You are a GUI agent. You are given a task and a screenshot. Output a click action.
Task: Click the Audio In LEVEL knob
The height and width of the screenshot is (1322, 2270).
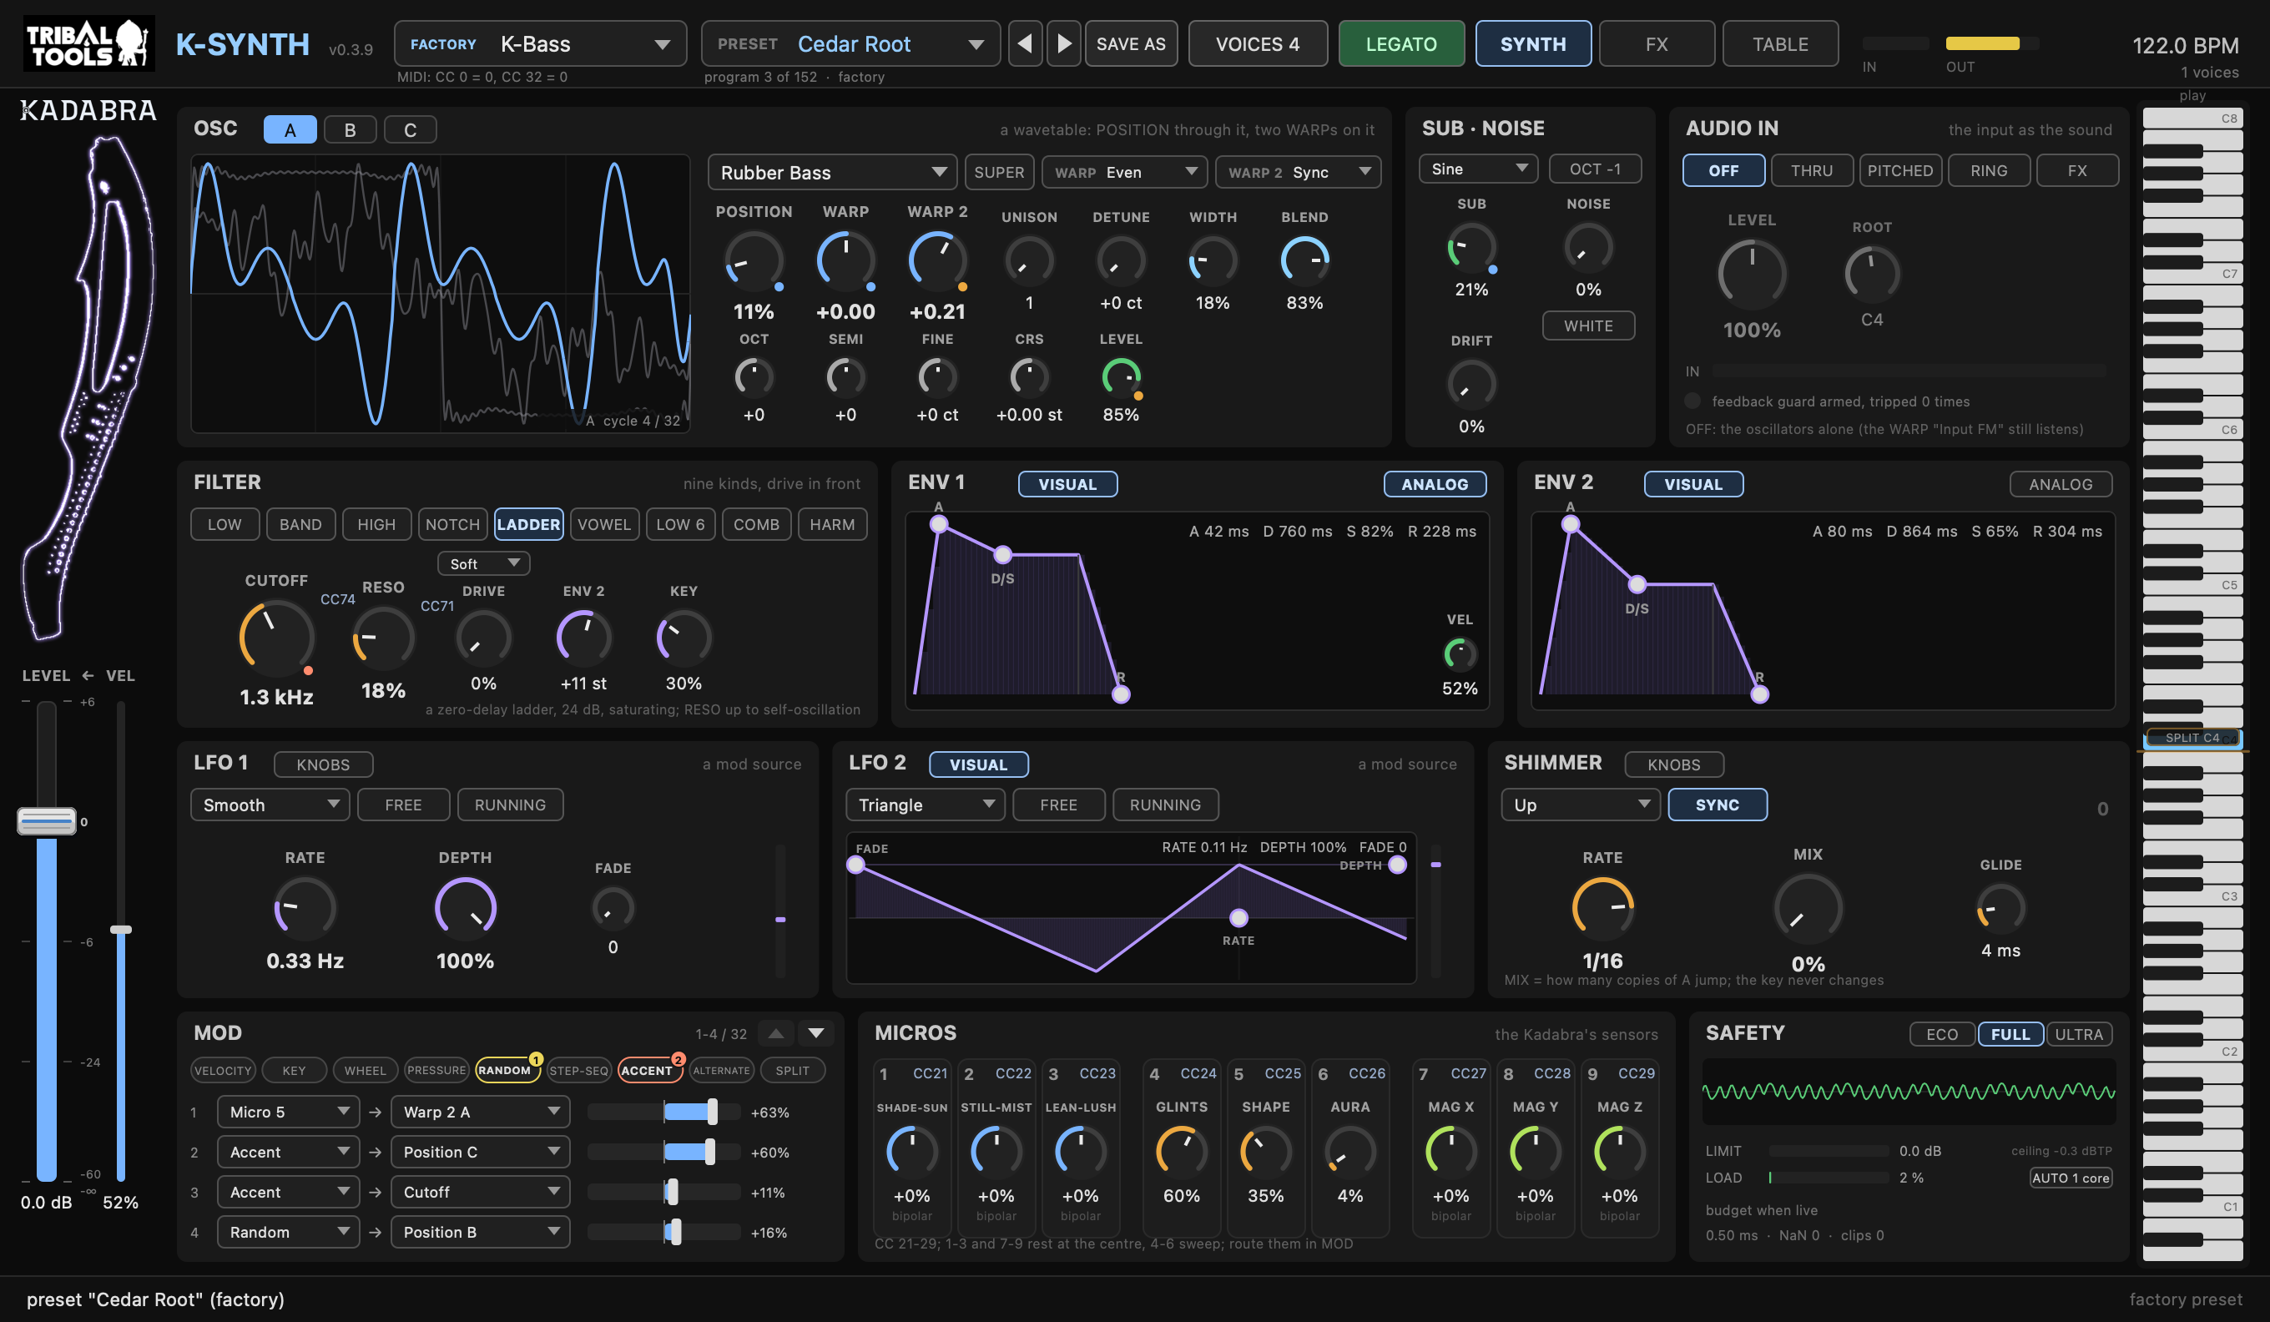coord(1751,273)
